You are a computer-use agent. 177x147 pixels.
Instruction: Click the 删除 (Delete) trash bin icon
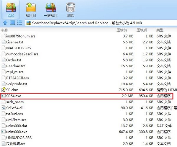[x=71, y=7]
